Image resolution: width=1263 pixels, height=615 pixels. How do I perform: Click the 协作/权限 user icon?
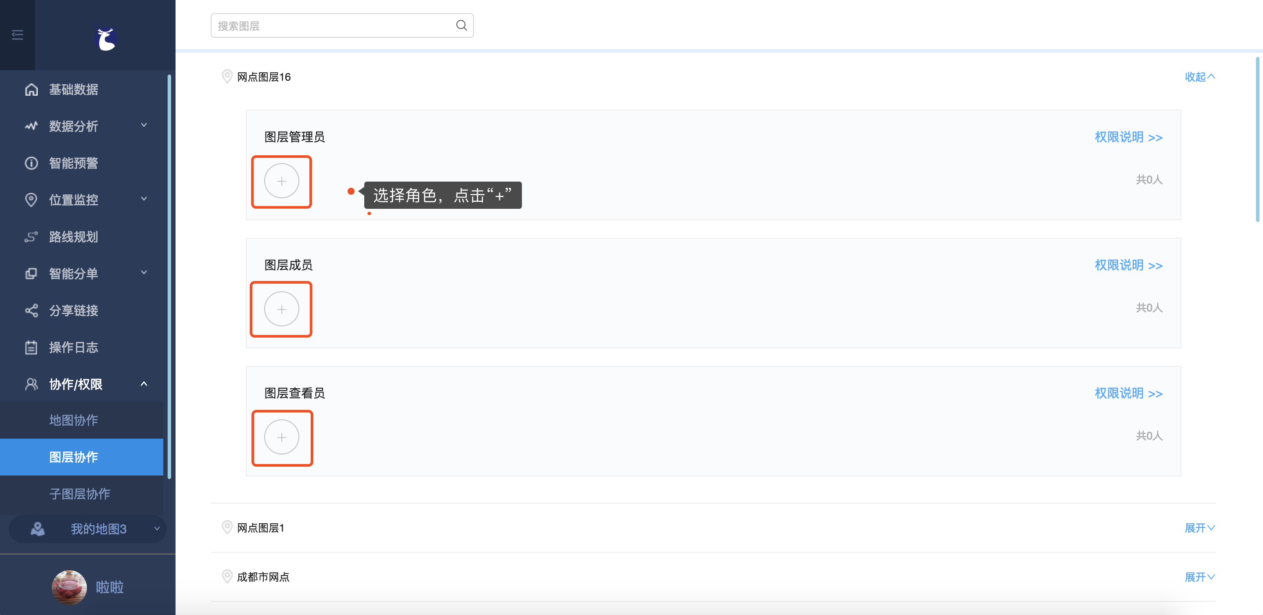(32, 384)
